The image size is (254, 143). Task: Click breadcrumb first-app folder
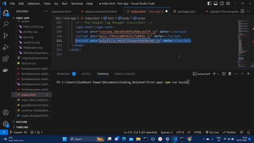coord(70,18)
